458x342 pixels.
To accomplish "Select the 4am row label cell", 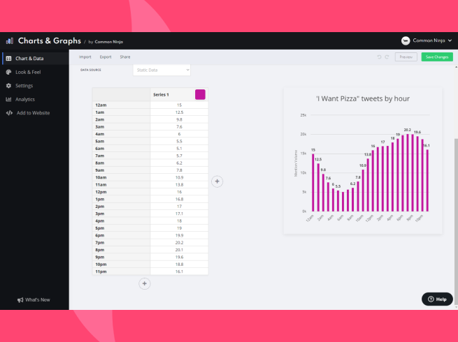I will click(x=122, y=134).
